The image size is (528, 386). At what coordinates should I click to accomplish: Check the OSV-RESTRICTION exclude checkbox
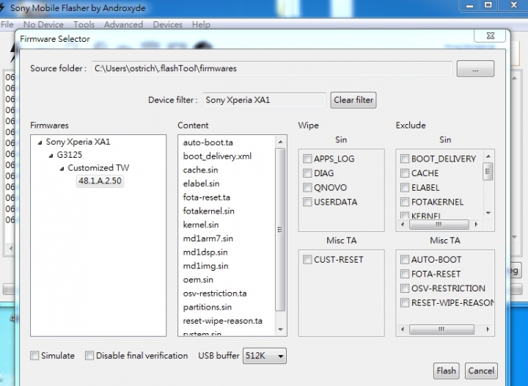(404, 288)
